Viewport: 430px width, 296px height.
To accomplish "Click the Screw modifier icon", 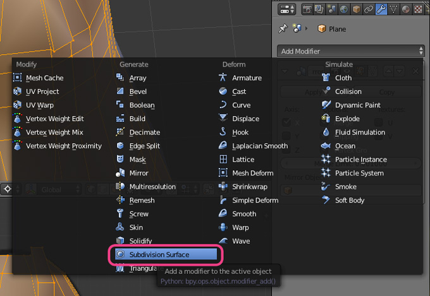I will tap(120, 213).
